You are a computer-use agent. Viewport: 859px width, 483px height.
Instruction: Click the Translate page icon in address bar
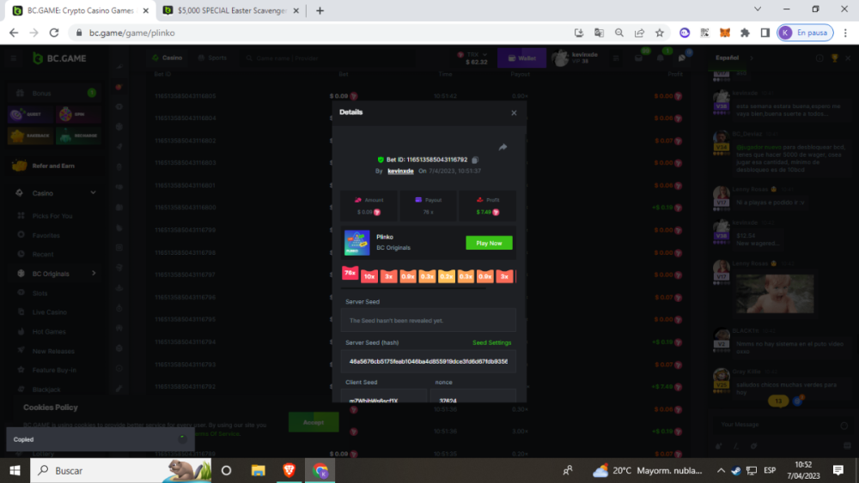pos(599,33)
